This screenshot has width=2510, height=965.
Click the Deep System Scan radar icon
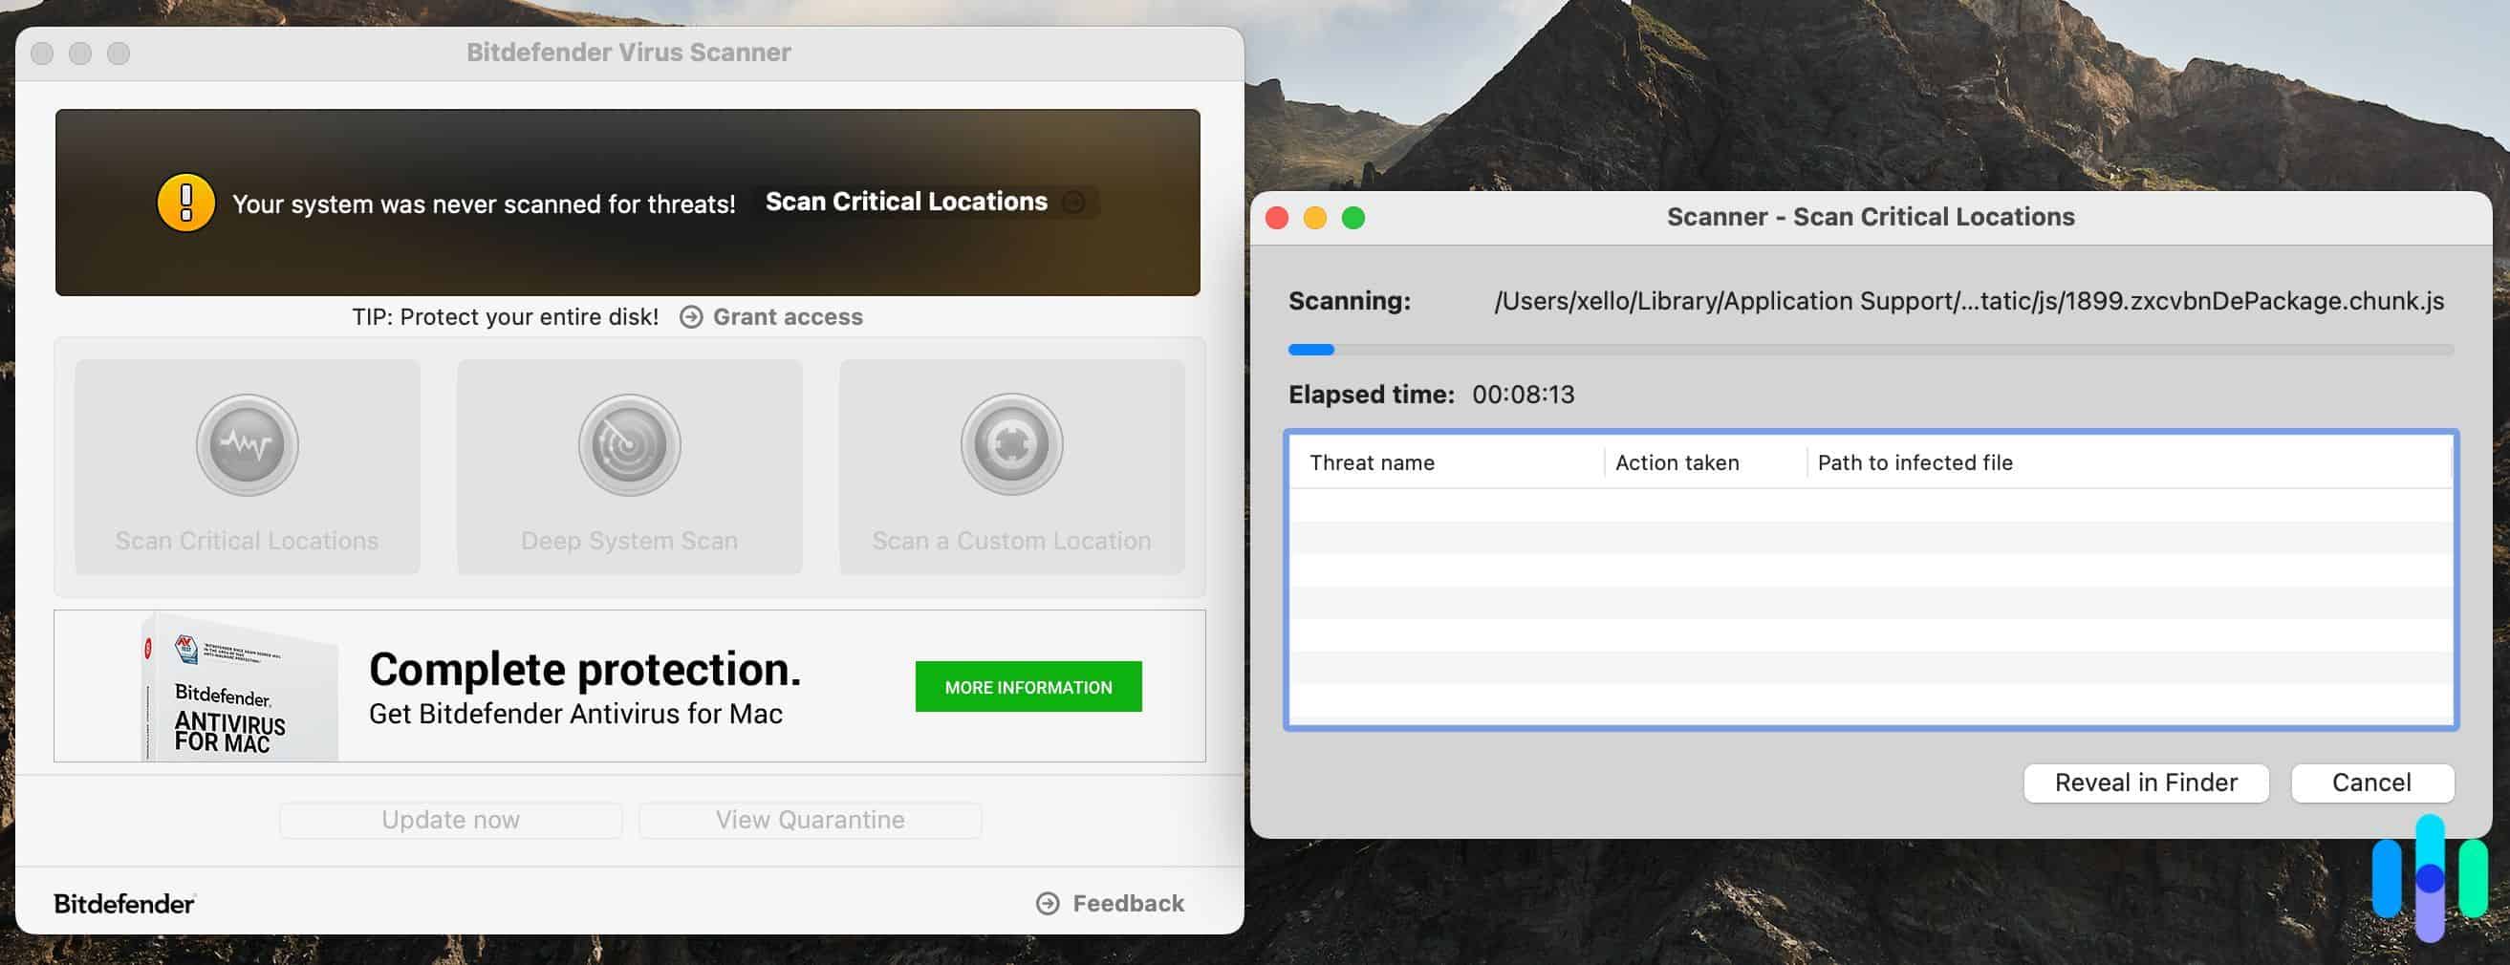click(x=629, y=445)
